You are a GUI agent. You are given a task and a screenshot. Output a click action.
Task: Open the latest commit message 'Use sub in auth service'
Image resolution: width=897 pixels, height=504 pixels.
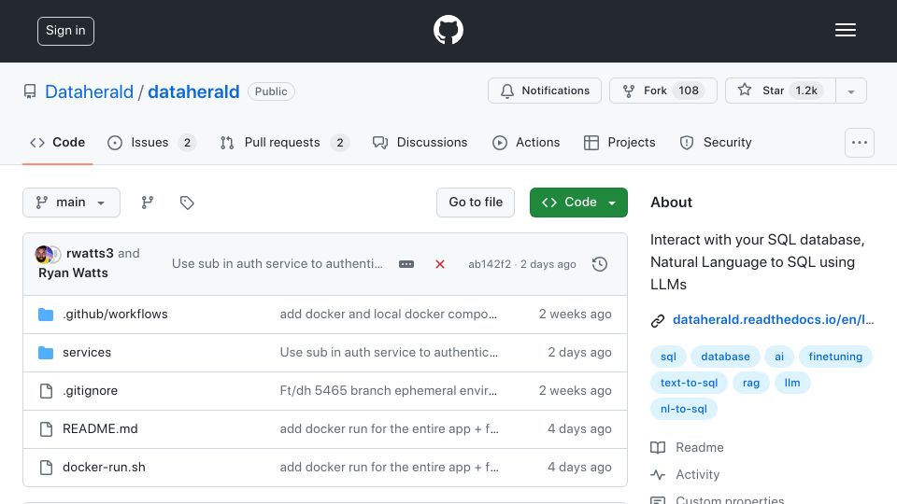(277, 263)
